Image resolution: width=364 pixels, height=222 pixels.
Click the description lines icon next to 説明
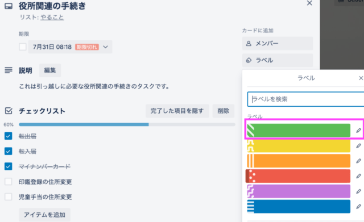click(x=9, y=70)
